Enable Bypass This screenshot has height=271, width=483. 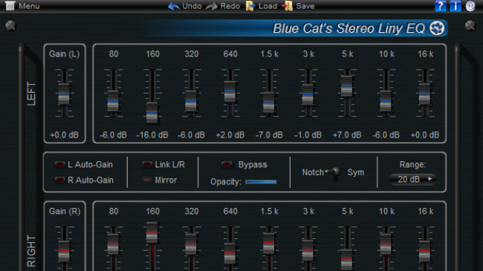pyautogui.click(x=227, y=164)
